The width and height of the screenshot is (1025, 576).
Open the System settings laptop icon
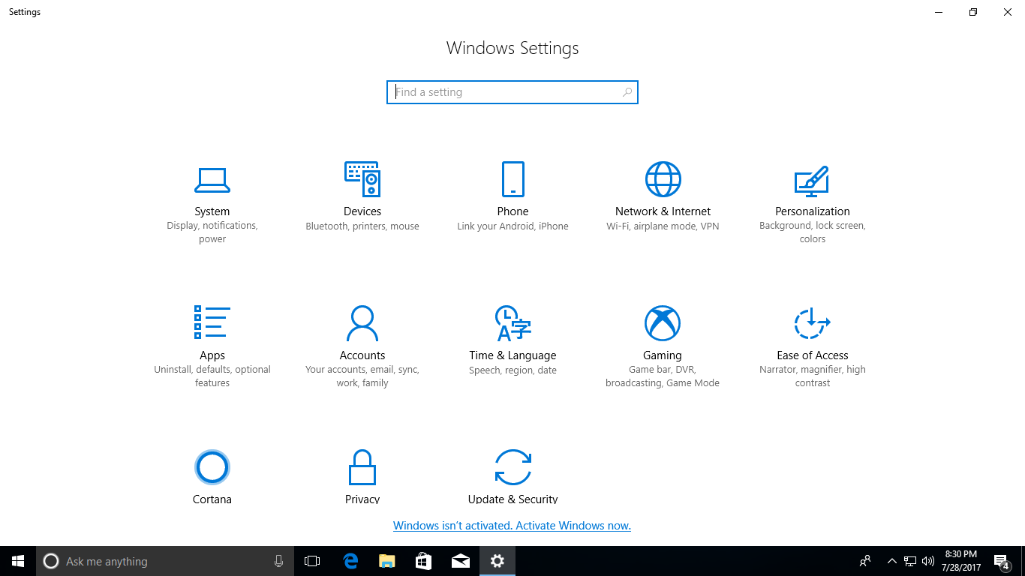tap(212, 180)
